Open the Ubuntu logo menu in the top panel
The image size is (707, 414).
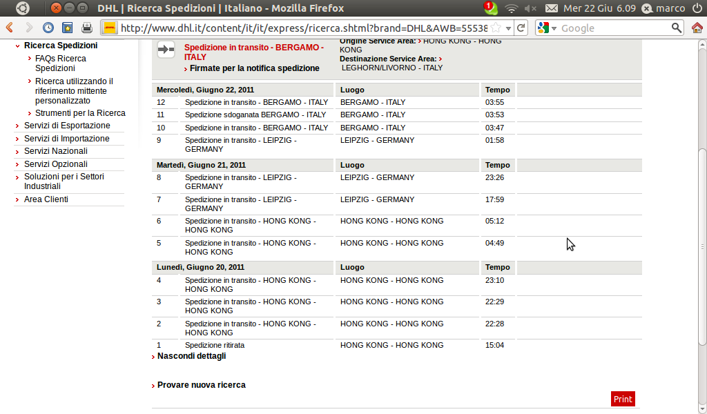point(23,8)
